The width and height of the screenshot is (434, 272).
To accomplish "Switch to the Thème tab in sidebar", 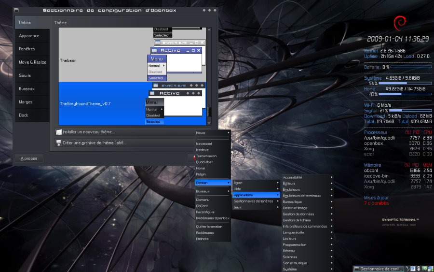I will pos(32,22).
